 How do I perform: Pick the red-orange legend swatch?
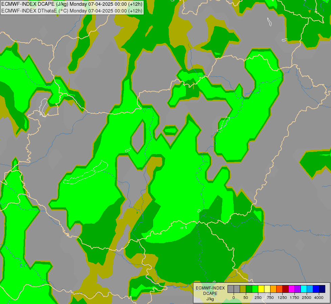(x=280, y=289)
